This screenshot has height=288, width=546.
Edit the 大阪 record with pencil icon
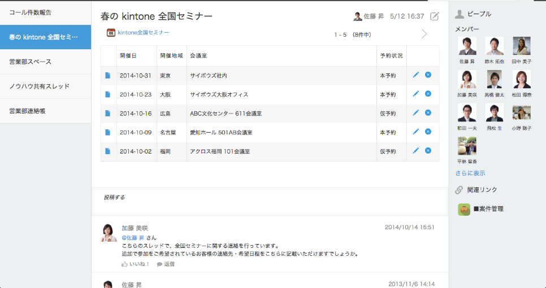coord(415,94)
